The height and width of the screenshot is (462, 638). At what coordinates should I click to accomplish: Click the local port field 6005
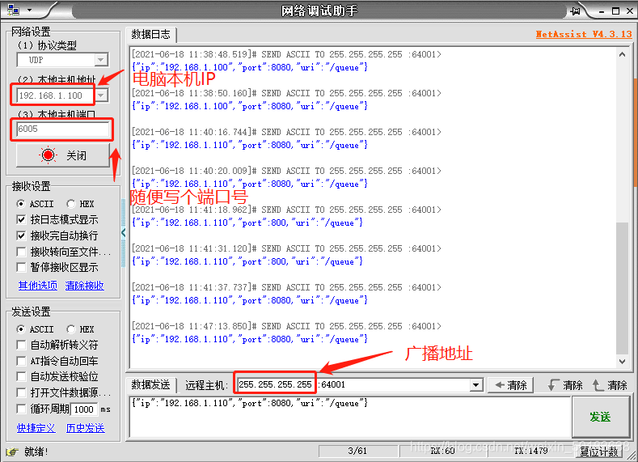[x=62, y=129]
